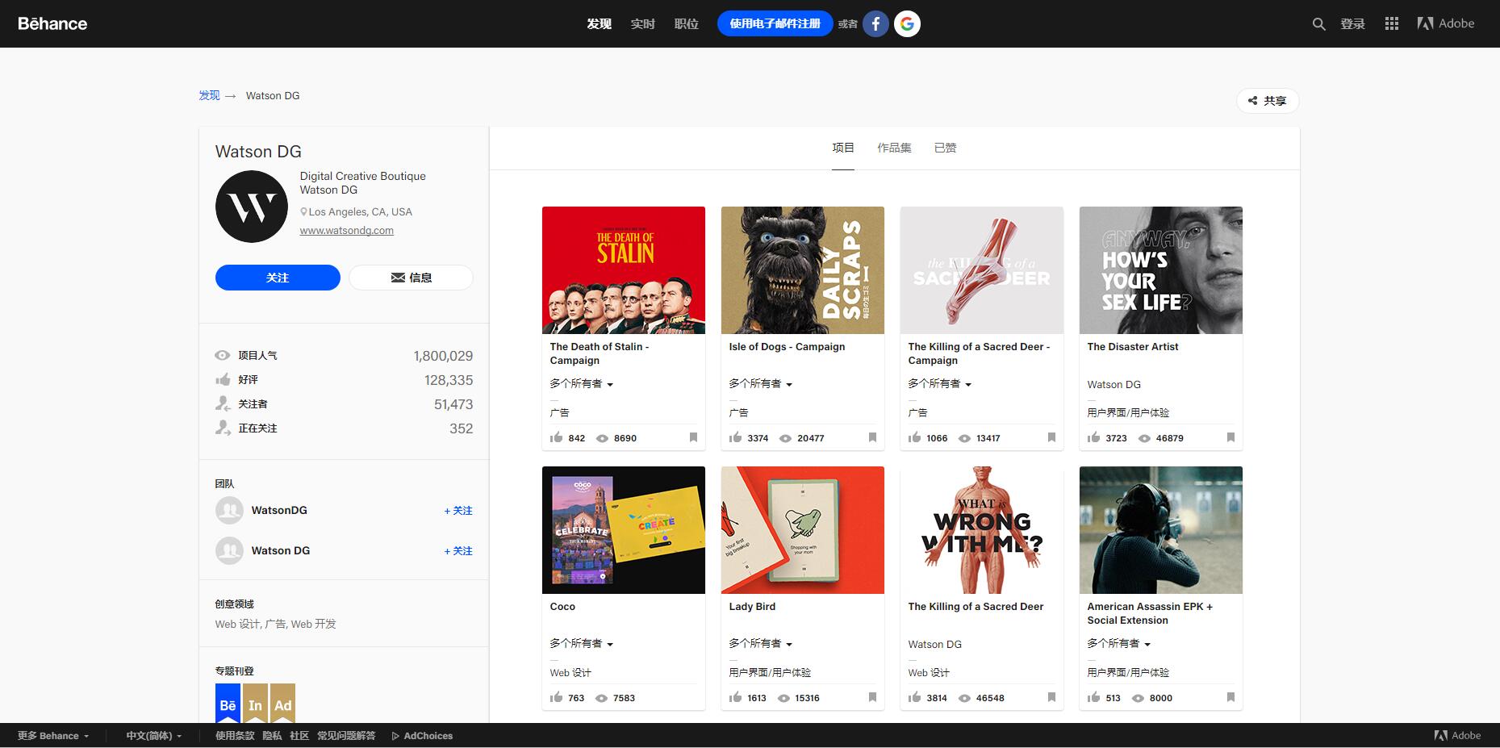Open the 更多 Behance footer menu

(53, 735)
